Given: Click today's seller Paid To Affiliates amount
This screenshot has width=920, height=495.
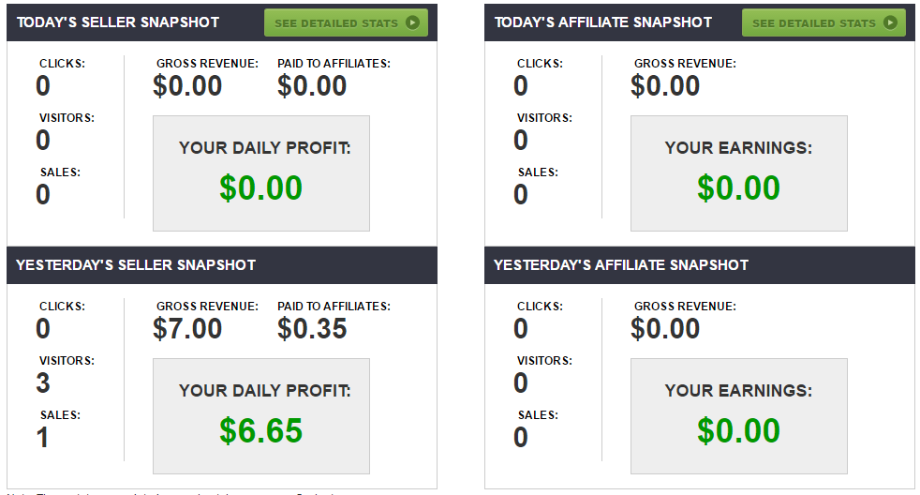Looking at the screenshot, I should (312, 85).
